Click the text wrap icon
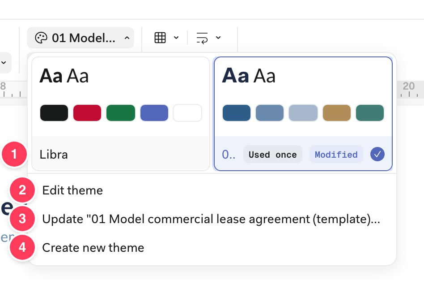424x293 pixels. tap(202, 38)
